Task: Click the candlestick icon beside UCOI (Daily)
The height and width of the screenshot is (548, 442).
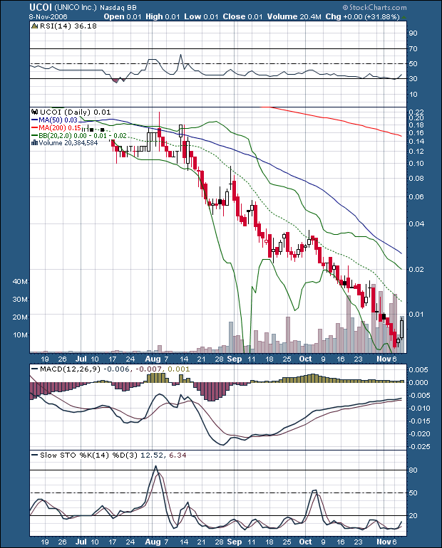Action: 34,112
